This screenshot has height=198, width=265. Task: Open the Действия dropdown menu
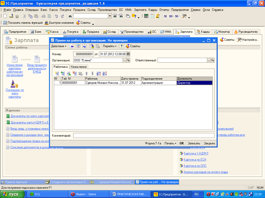[x=59, y=46]
